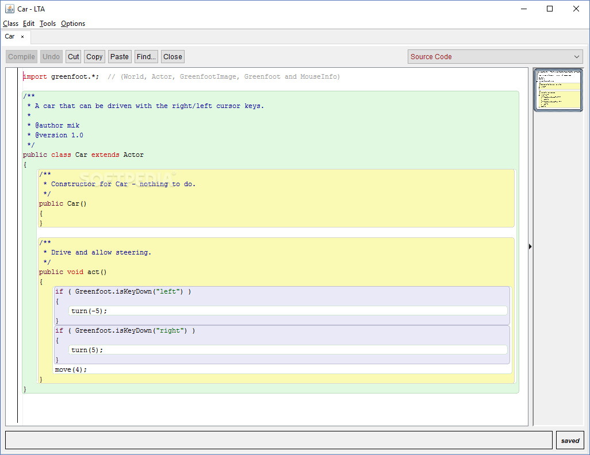This screenshot has height=455, width=590.
Task: Click the 'public class Car extends Actor' line
Action: 83,155
